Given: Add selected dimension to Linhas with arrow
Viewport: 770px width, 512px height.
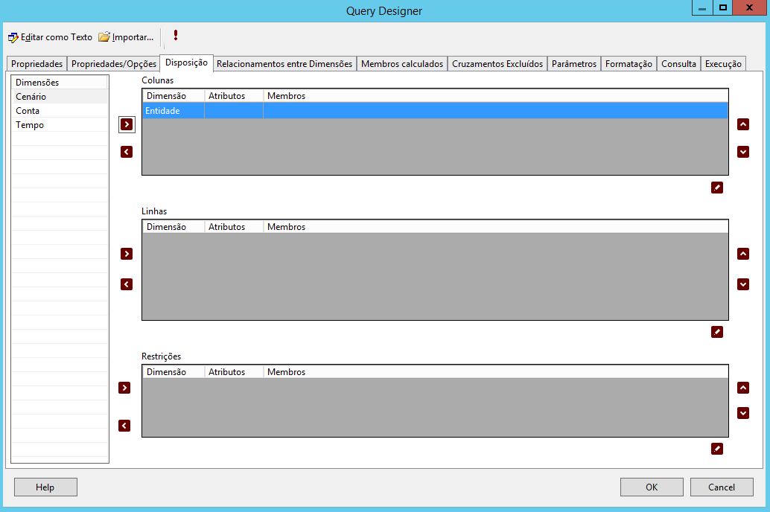Looking at the screenshot, I should point(127,254).
